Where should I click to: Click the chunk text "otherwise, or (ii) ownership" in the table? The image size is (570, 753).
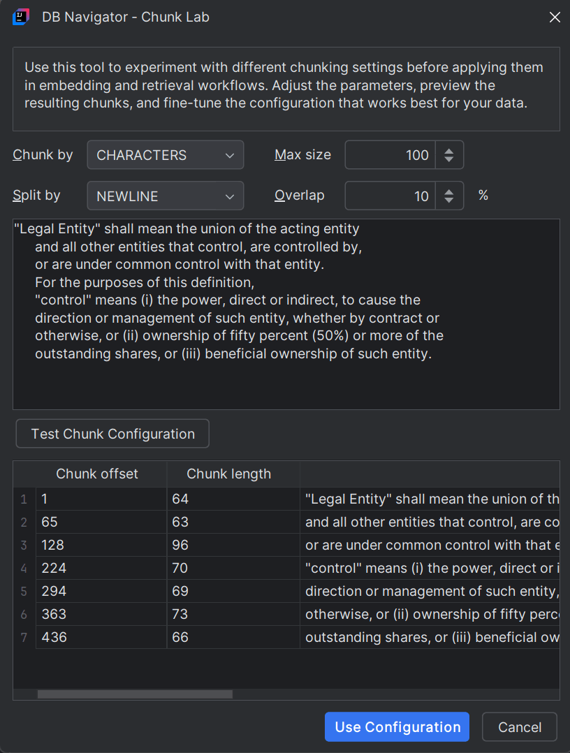point(430,614)
